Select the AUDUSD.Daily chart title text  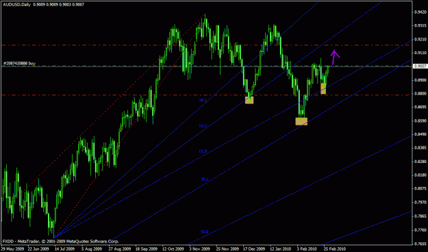(x=18, y=4)
